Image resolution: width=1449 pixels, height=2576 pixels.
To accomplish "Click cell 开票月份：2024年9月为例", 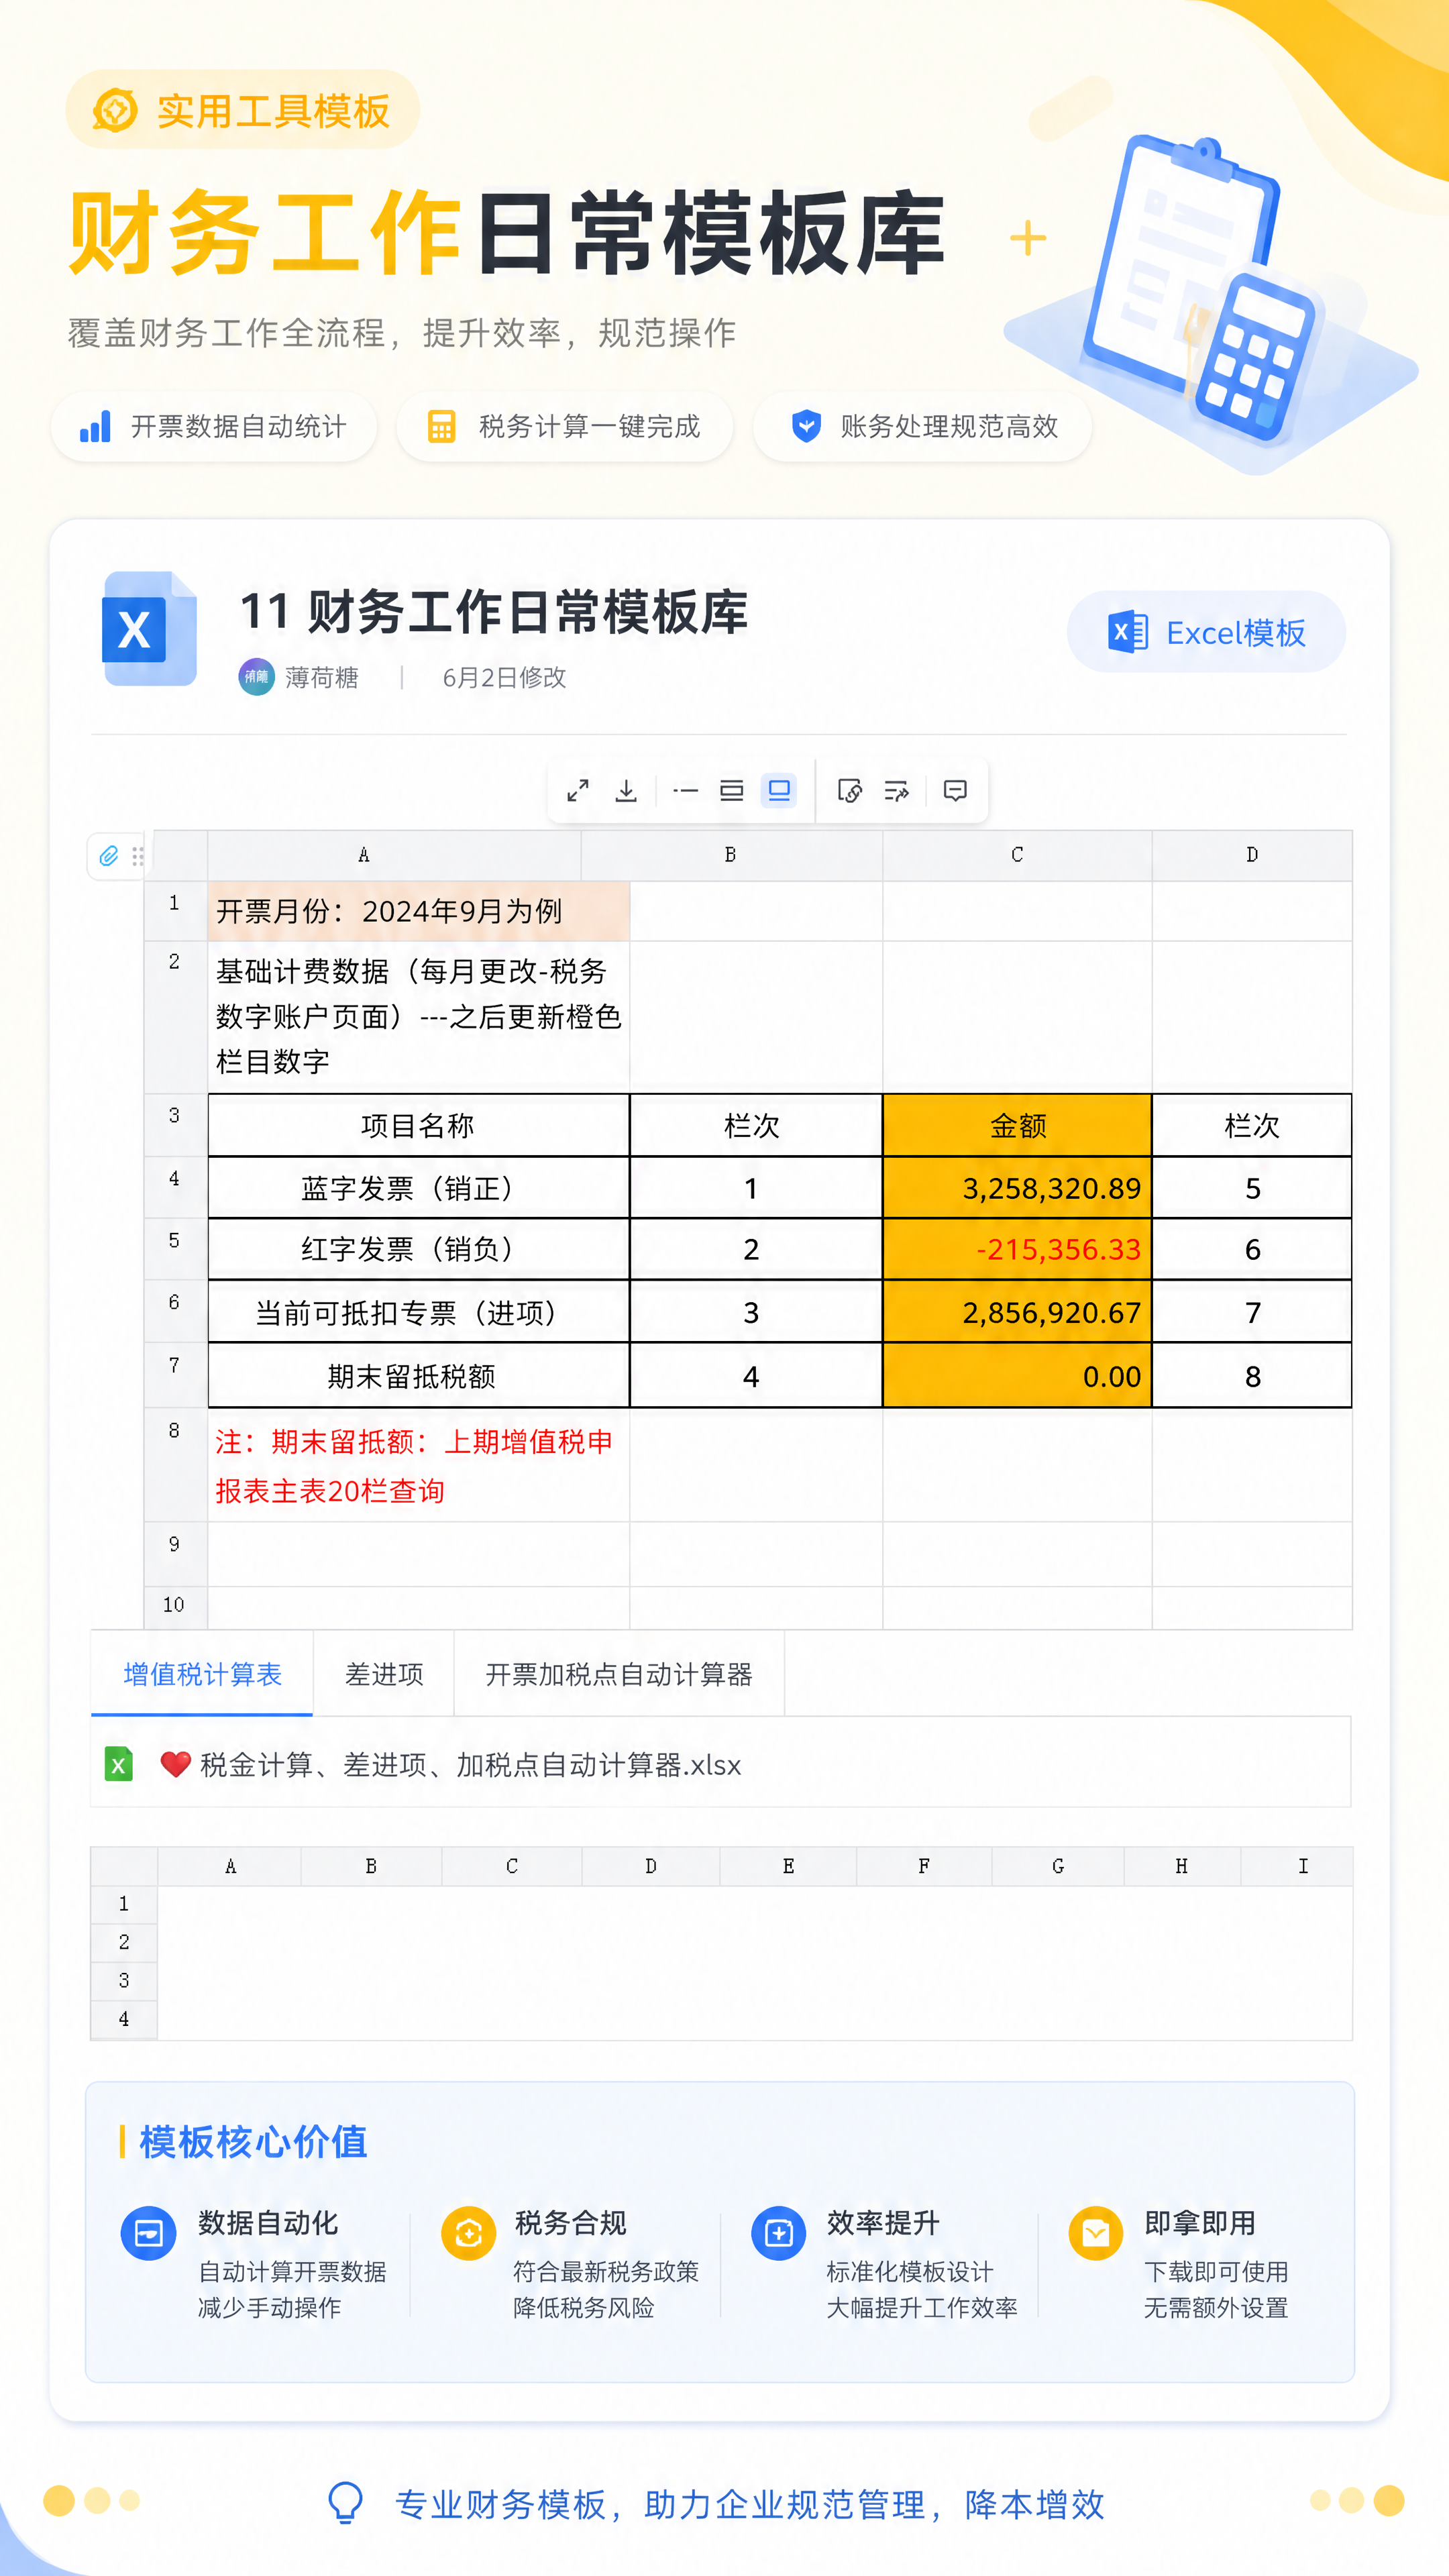I will [x=418, y=911].
